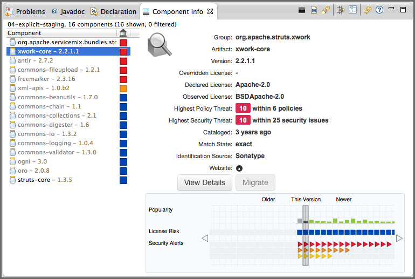
Task: Select commons-chain - 1.1 component
Action: 68,106
